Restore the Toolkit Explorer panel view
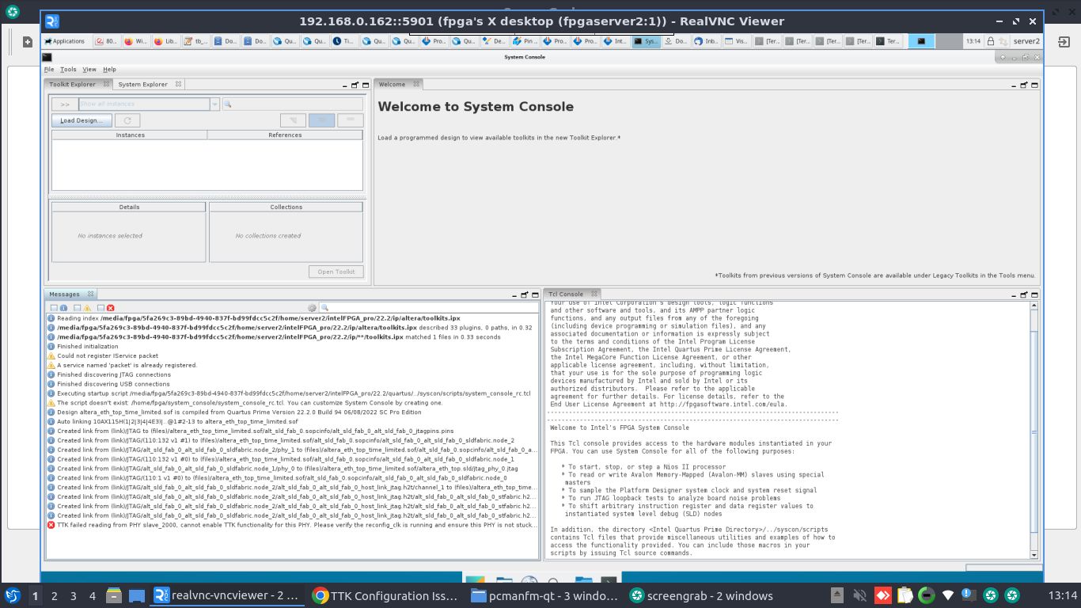The width and height of the screenshot is (1081, 608). coord(355,85)
